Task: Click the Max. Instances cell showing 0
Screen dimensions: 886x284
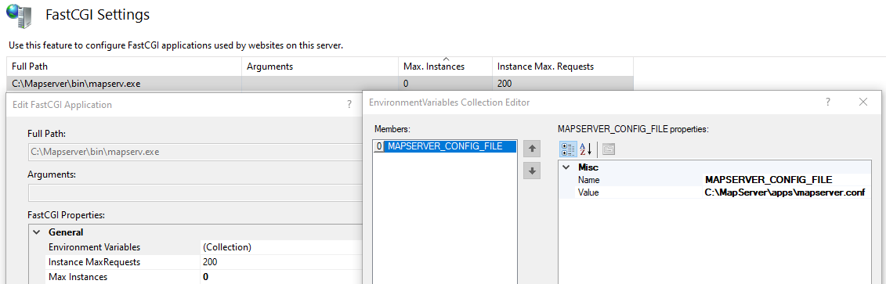Action: point(445,84)
